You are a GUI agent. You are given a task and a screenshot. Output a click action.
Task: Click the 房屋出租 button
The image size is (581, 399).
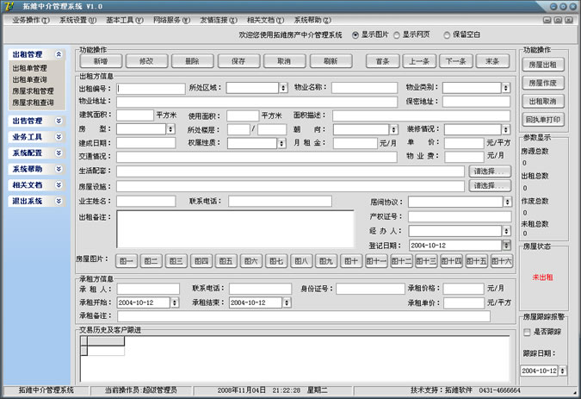coord(543,65)
